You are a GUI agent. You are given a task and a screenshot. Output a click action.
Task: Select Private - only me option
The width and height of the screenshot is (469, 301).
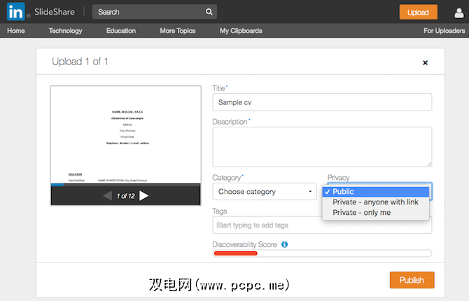pos(376,212)
